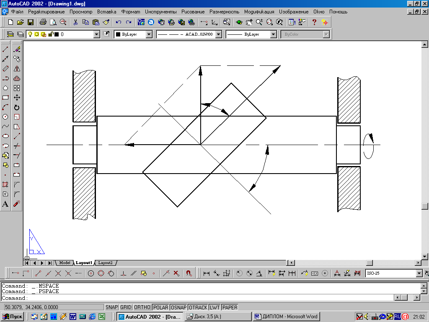Activate the Rectangle tool
Image resolution: width=429 pixels, height=322 pixels.
(5, 98)
